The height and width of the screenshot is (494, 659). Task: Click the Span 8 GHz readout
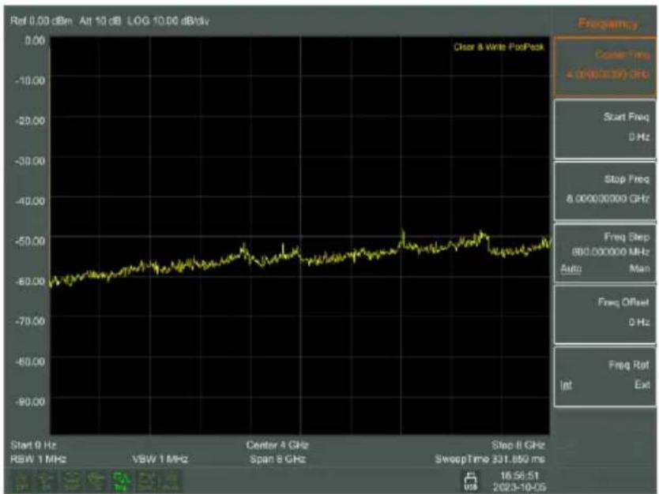(277, 459)
